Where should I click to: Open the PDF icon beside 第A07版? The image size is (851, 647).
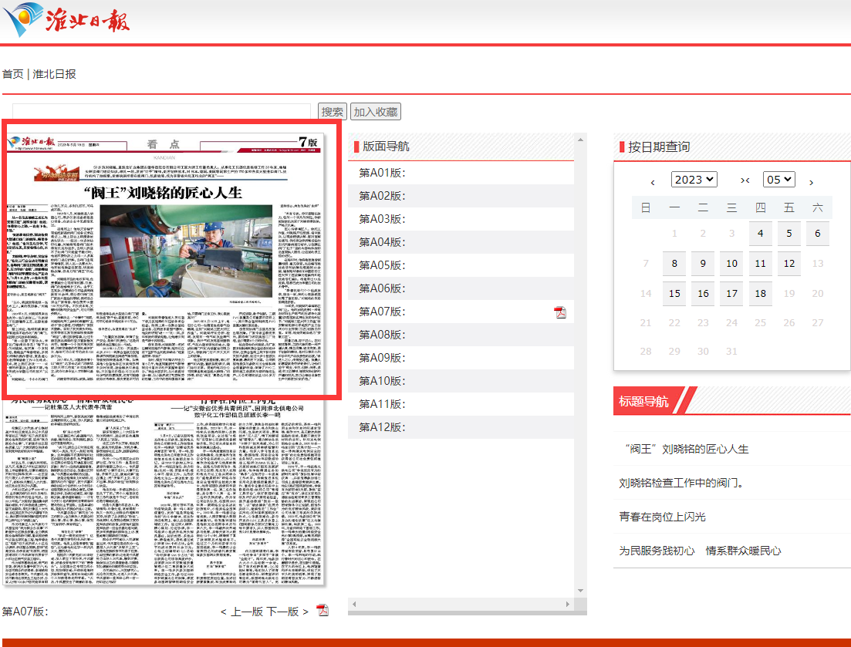coord(560,312)
